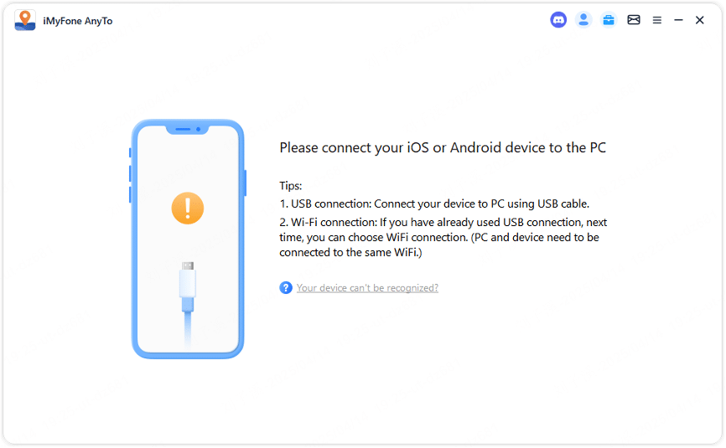Click the notch on the phone illustration
Screen dimensions: 726x448
pos(188,130)
